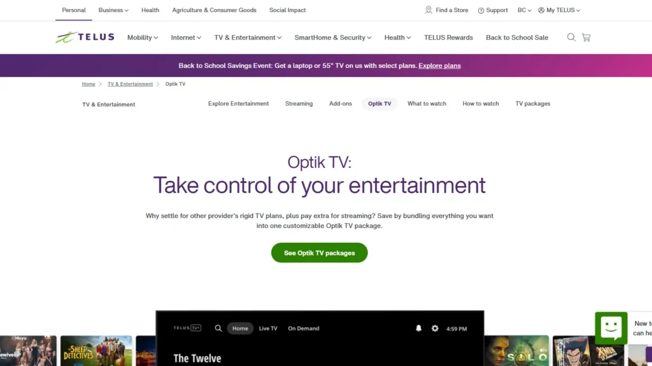Viewport: 652px width, 366px height.
Task: Open TV & Entertainment breadcrumb link
Action: 130,84
